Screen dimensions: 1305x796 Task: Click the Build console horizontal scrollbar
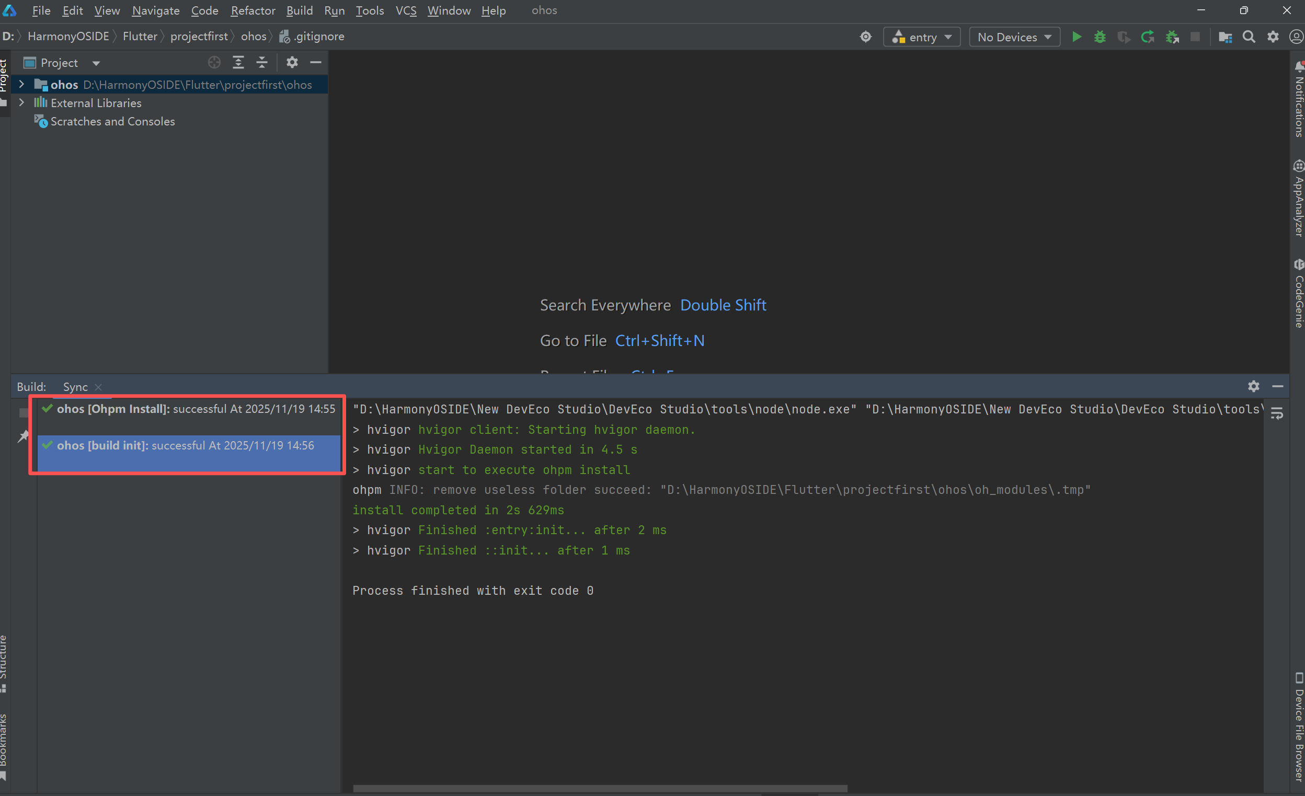[600, 789]
